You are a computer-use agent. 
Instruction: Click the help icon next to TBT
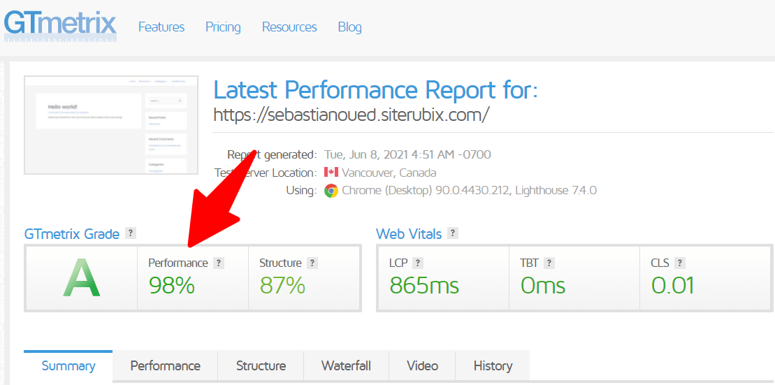[x=549, y=263]
